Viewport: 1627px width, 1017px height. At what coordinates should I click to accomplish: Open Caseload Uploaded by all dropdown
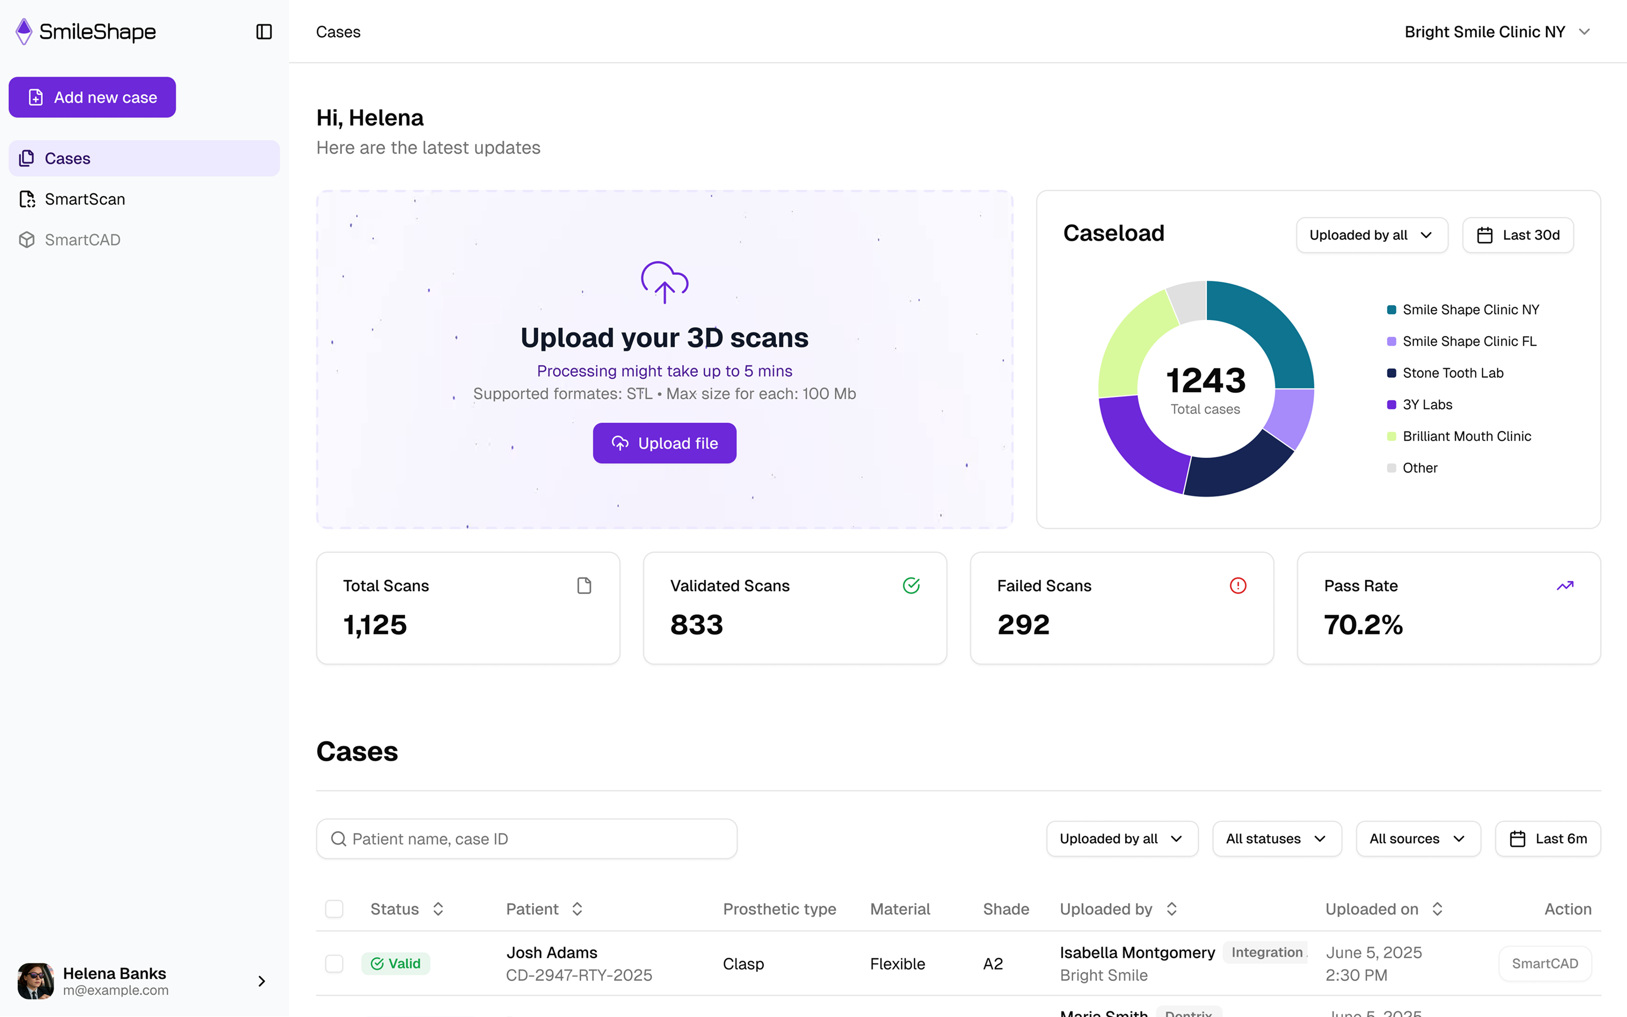[x=1371, y=235]
